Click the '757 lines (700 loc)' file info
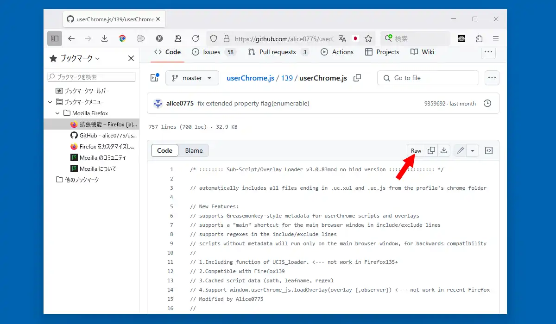Viewport: 556px width, 324px height. click(179, 127)
